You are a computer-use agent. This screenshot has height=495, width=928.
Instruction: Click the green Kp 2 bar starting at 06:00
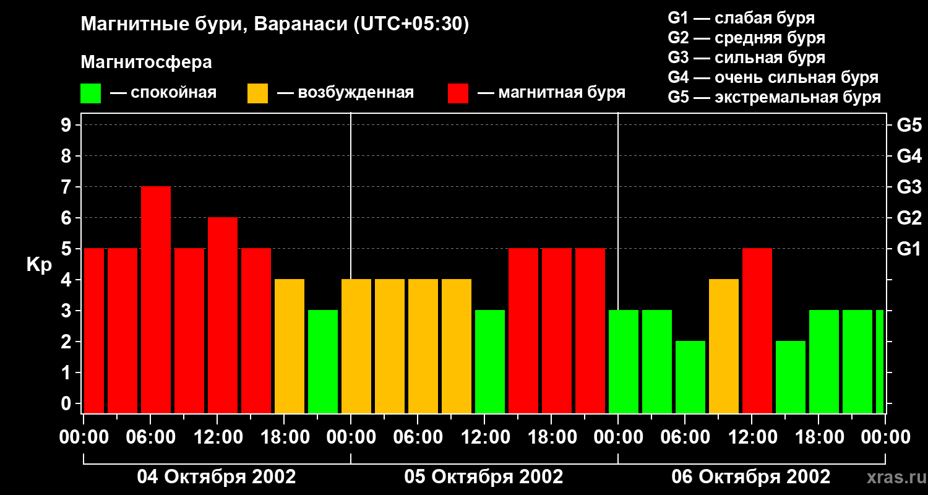click(690, 377)
